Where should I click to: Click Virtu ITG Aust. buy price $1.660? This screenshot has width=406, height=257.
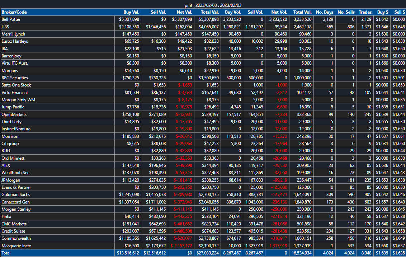pyautogui.click(x=382, y=63)
